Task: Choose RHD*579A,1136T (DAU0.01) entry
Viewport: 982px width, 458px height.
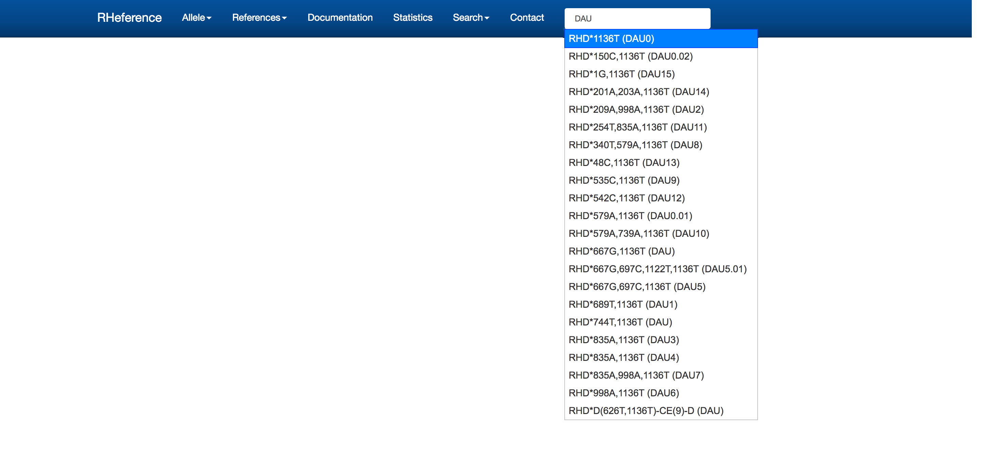Action: pos(661,216)
